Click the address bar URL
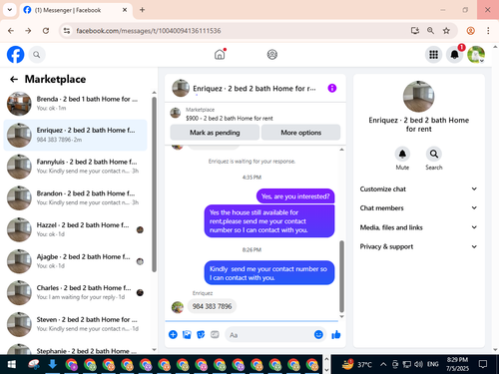The height and width of the screenshot is (374, 499). pos(149,31)
